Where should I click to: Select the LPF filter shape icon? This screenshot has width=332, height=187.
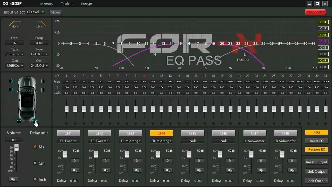[x=40, y=24]
